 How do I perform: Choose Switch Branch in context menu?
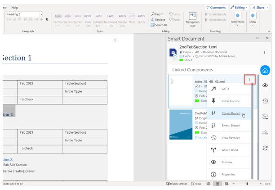229,126
